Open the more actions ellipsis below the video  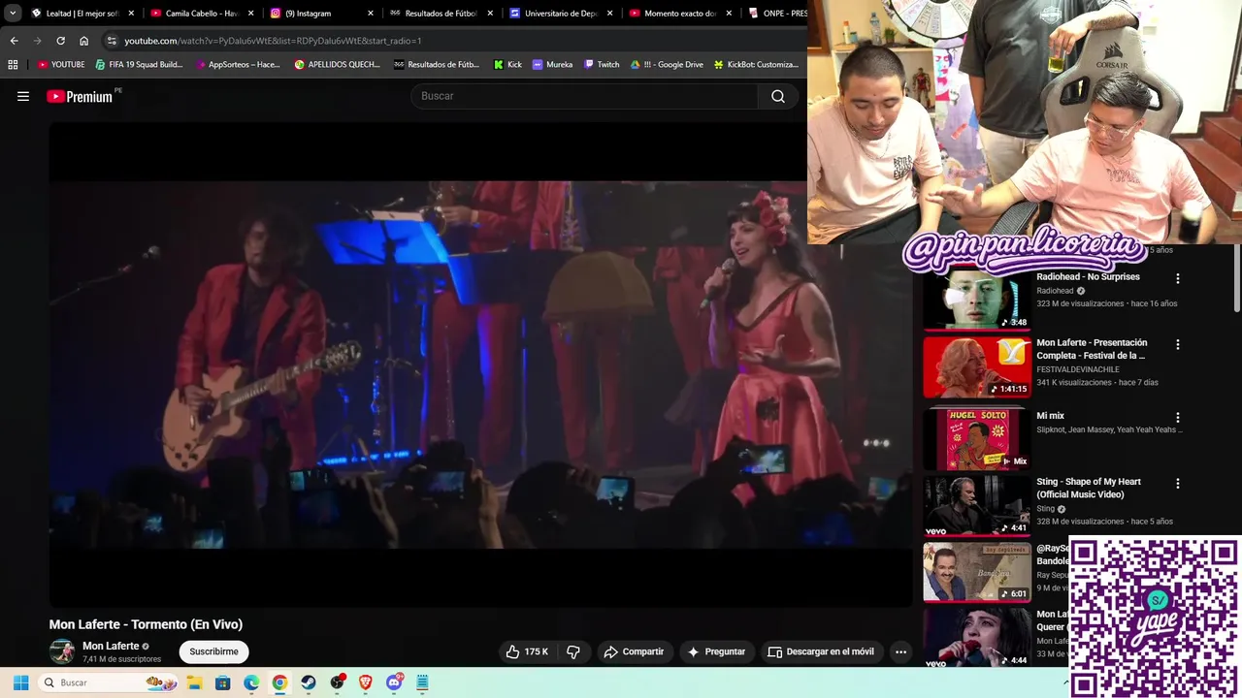[x=900, y=651]
